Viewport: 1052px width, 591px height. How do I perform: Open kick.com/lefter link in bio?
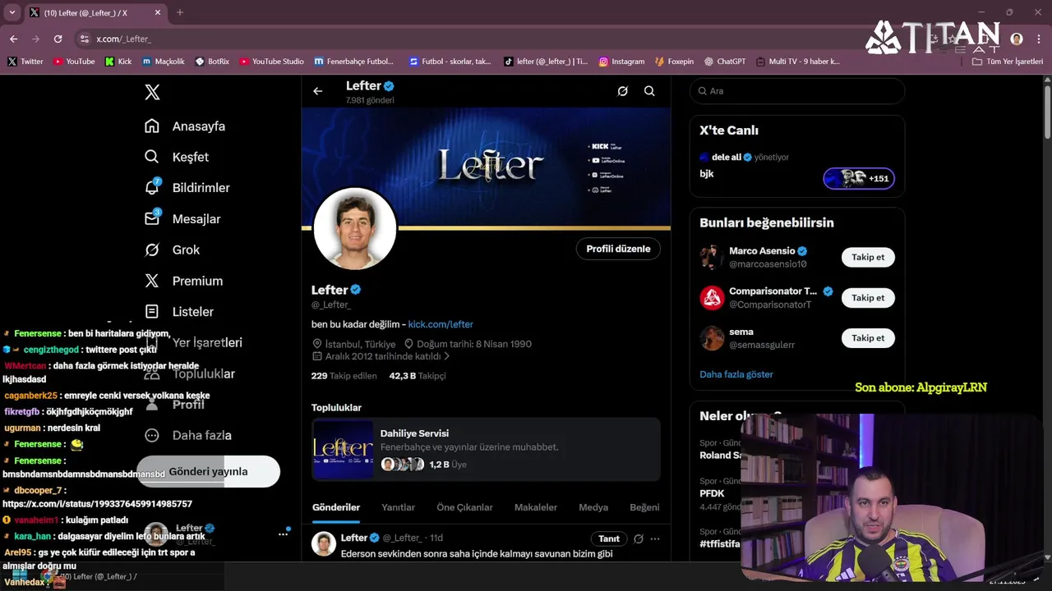pyautogui.click(x=441, y=324)
